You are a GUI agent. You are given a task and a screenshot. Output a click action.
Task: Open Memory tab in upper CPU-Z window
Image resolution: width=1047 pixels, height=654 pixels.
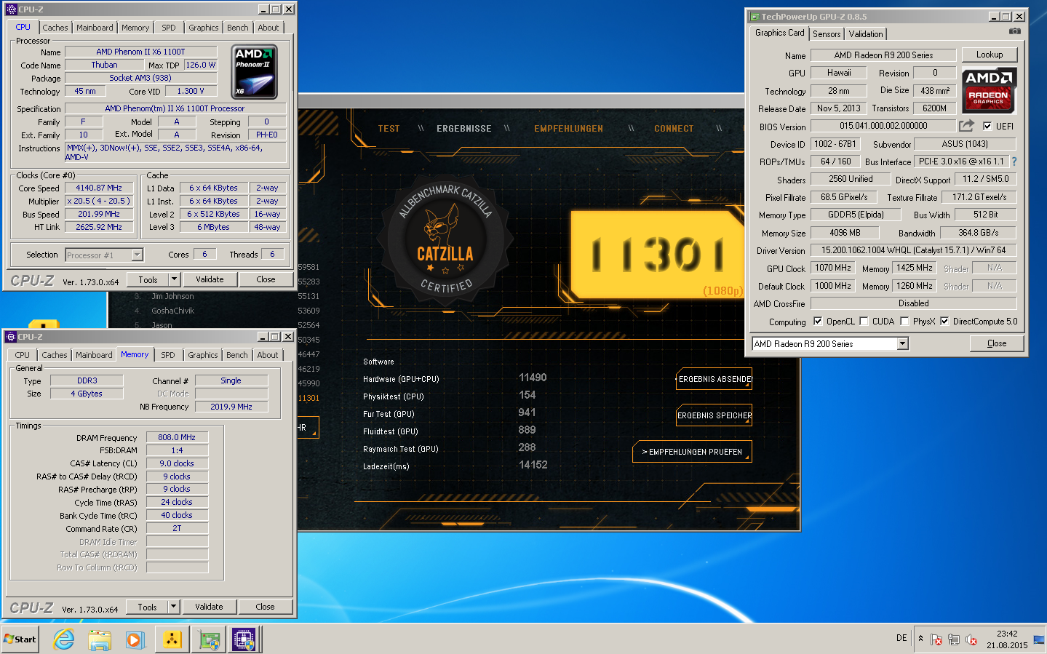point(135,28)
